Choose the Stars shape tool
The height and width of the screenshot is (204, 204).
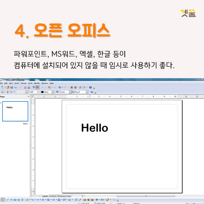(x=70, y=200)
